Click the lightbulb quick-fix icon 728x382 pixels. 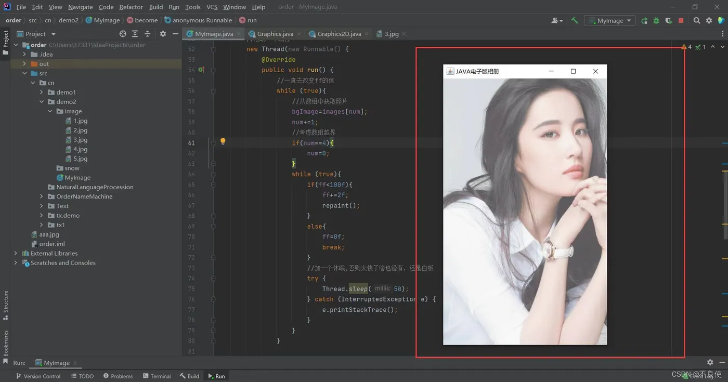[223, 141]
